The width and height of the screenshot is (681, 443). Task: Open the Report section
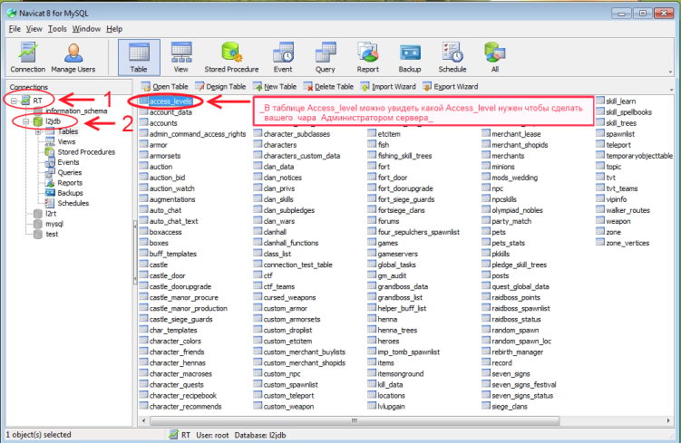[368, 57]
